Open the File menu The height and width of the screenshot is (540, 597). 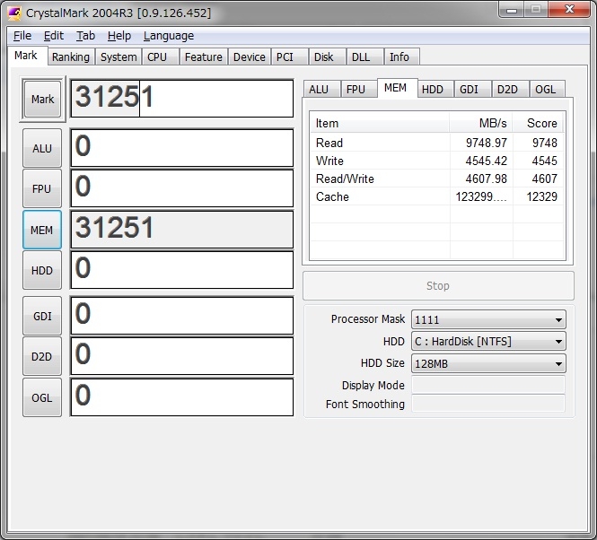pos(22,36)
